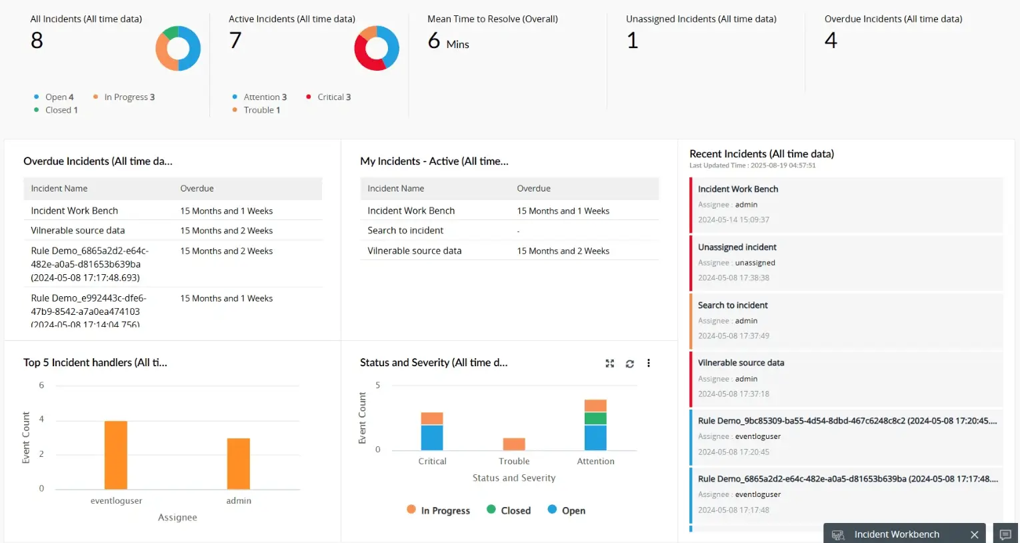Image resolution: width=1020 pixels, height=543 pixels.
Task: Open the Unassigned incident entry
Action: (737, 247)
